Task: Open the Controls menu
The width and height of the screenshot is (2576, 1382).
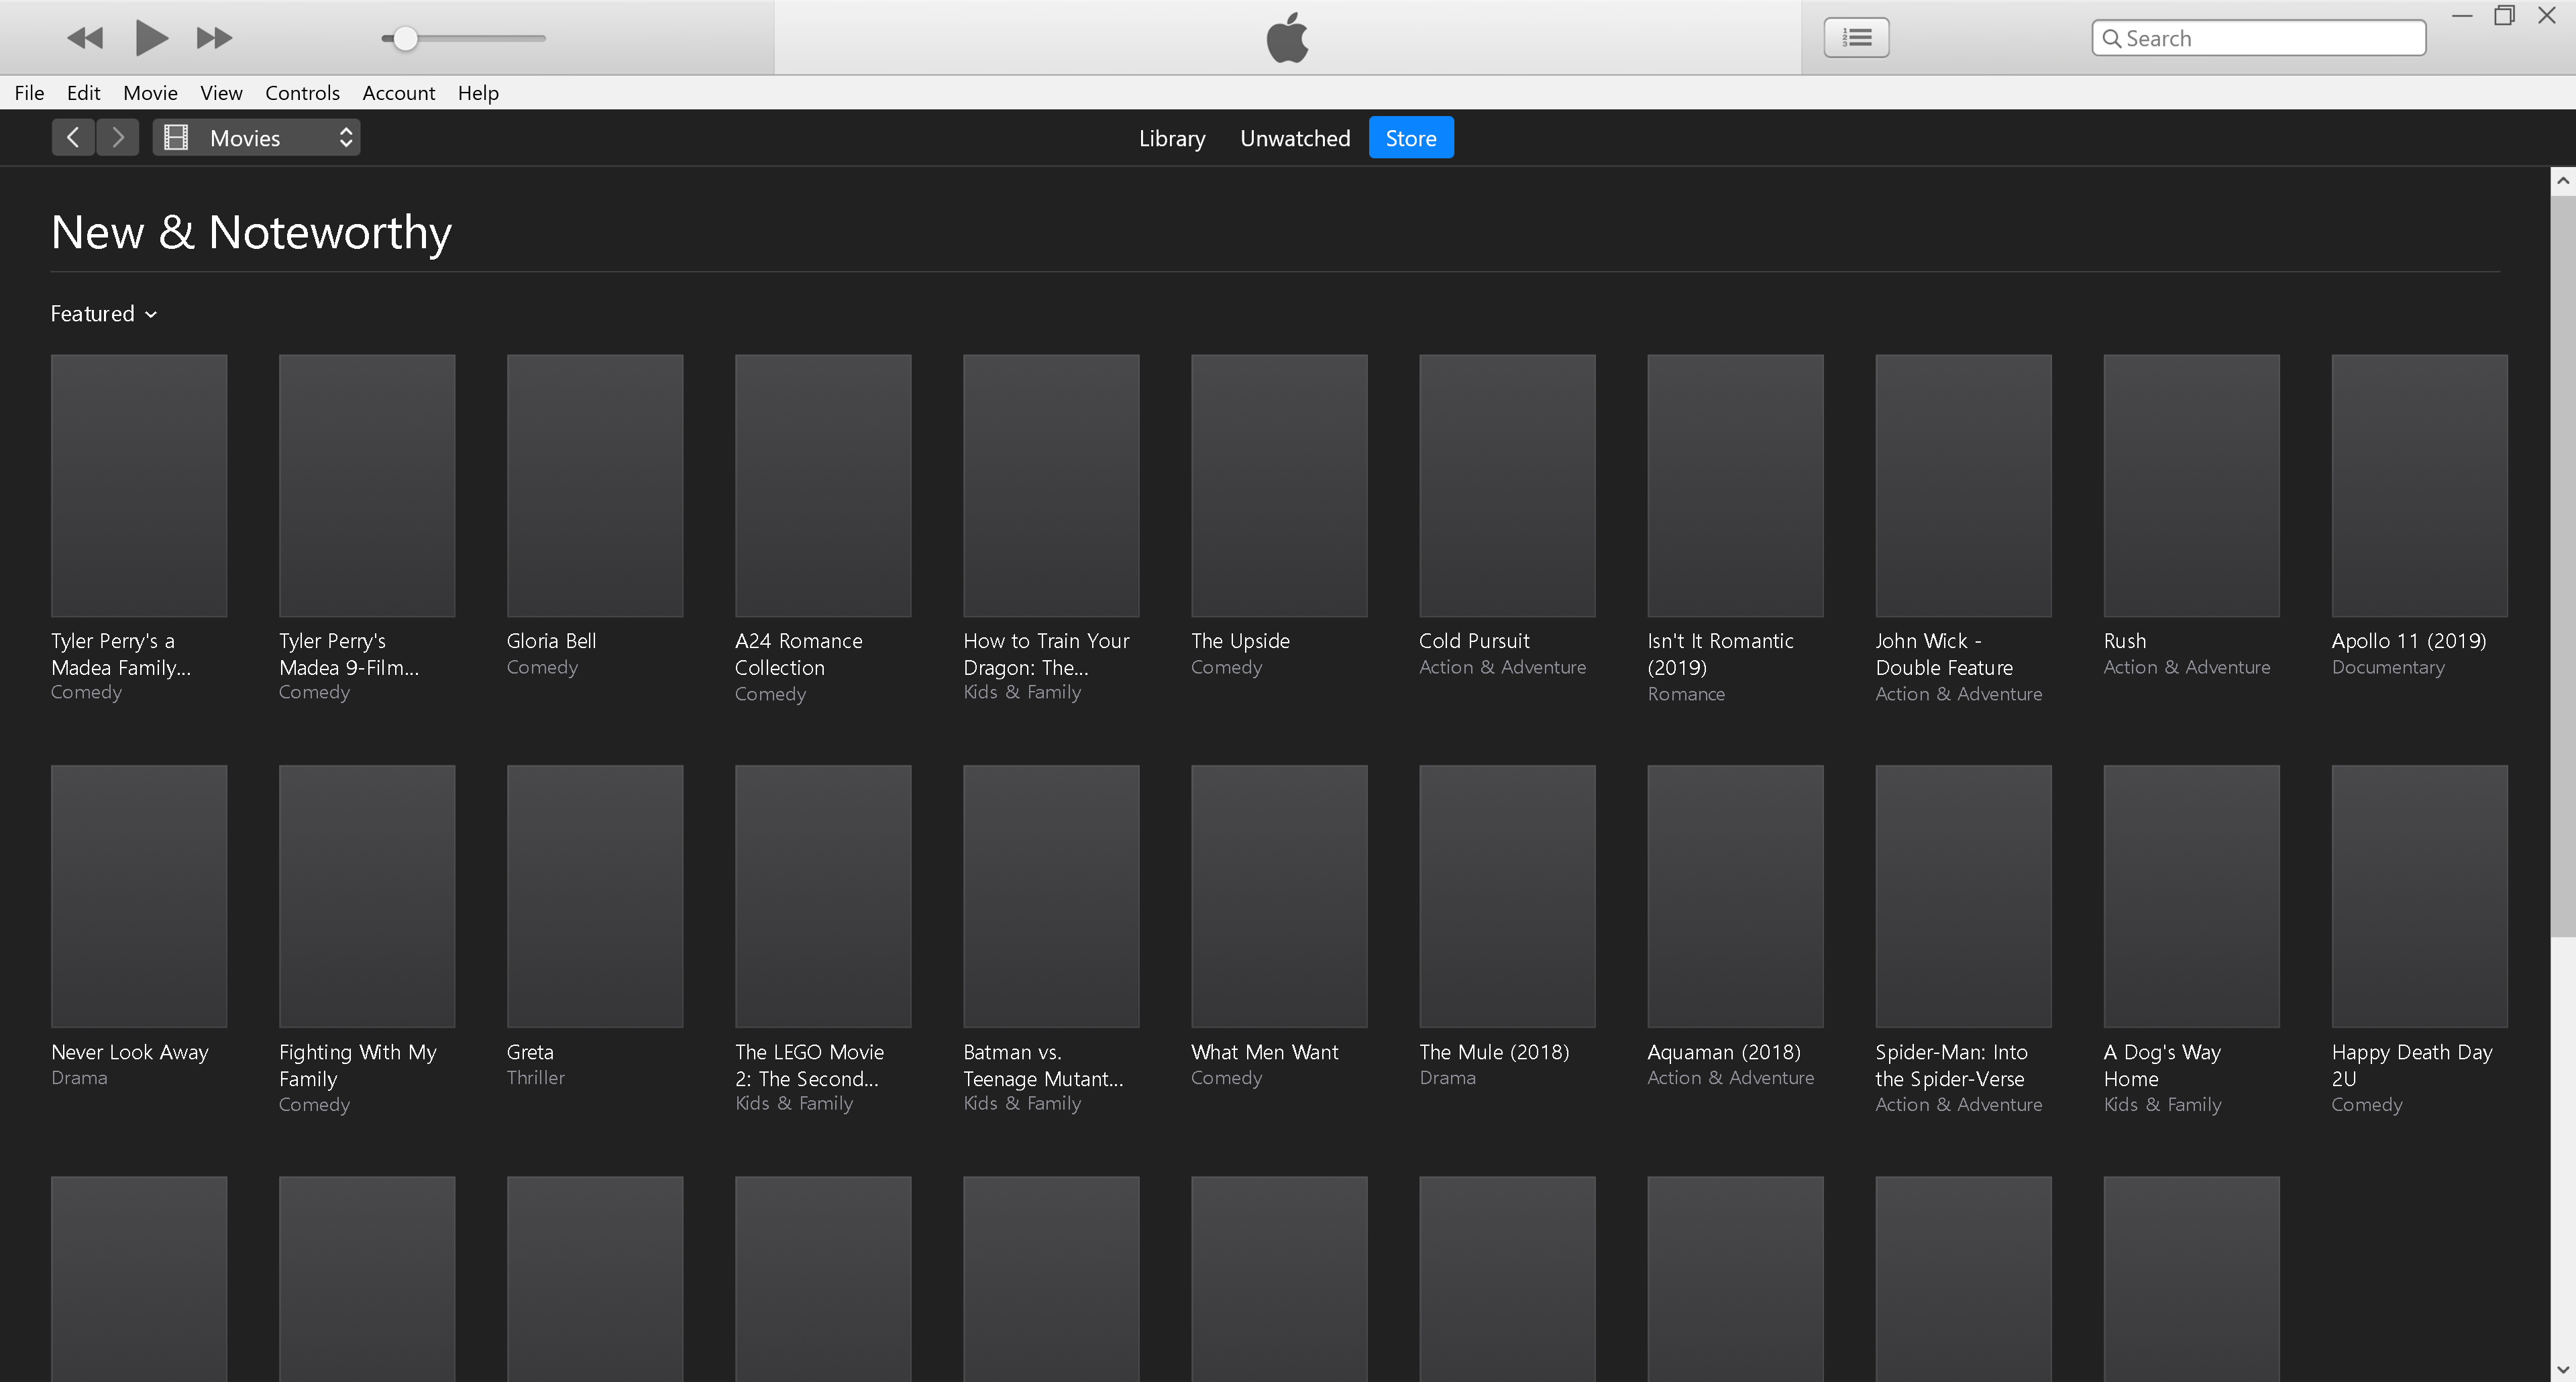Action: point(302,93)
